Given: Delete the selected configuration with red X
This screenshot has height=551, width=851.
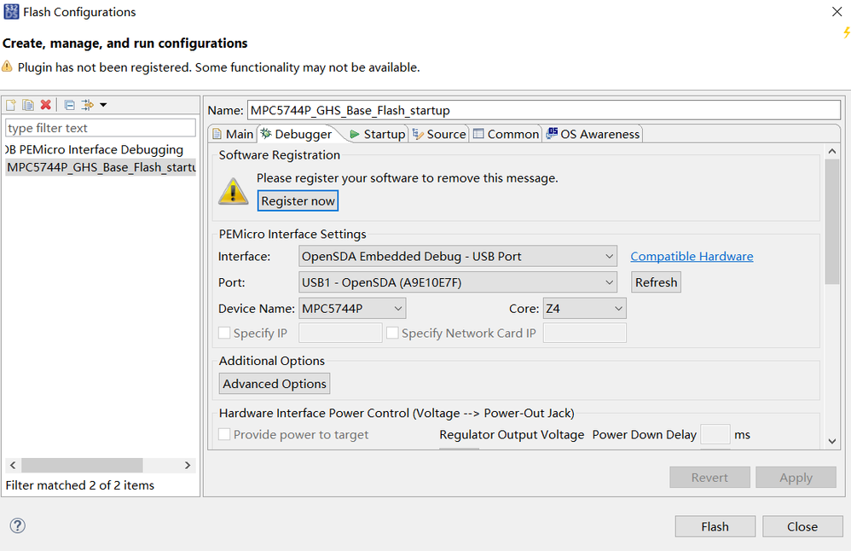Looking at the screenshot, I should coord(46,105).
